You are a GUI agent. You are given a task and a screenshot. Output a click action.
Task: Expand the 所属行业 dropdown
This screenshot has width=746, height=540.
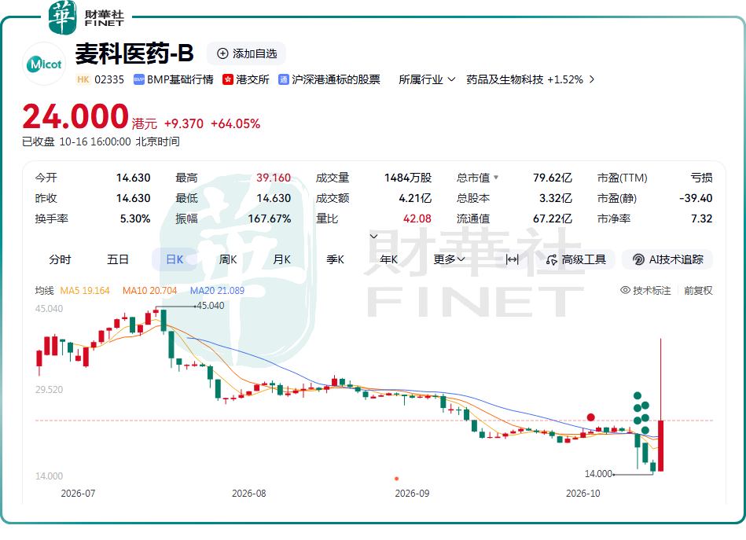(x=427, y=79)
